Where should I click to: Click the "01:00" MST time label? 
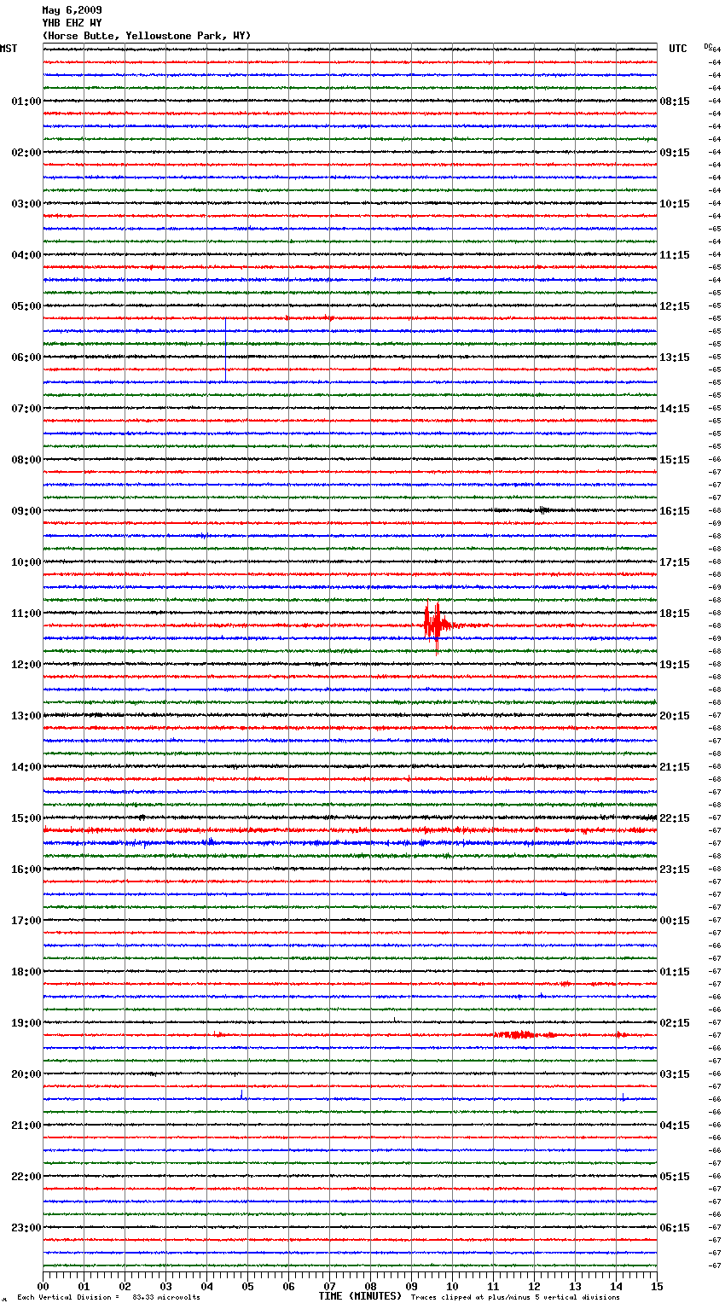(26, 102)
